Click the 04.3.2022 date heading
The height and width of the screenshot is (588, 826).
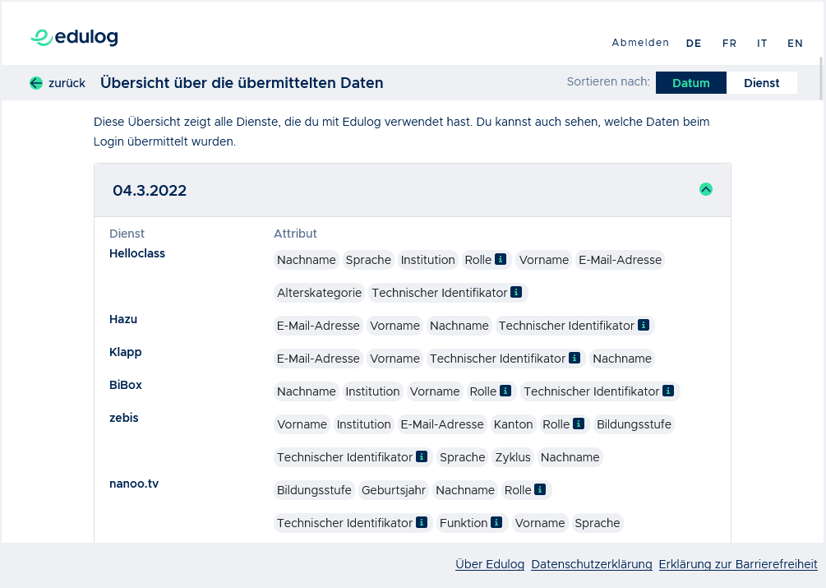coord(150,190)
